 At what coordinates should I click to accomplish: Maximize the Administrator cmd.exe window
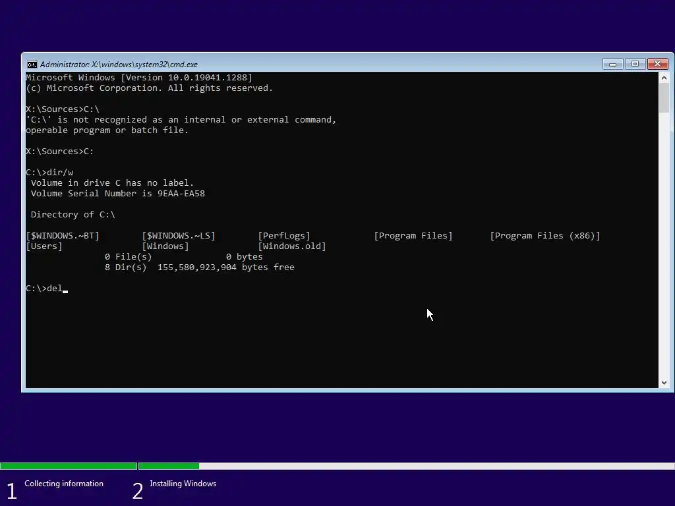click(635, 64)
